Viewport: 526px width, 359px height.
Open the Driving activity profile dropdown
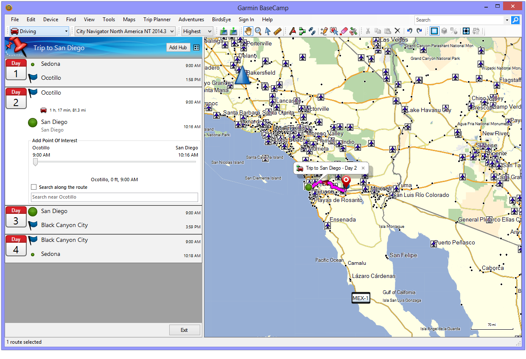(x=39, y=31)
